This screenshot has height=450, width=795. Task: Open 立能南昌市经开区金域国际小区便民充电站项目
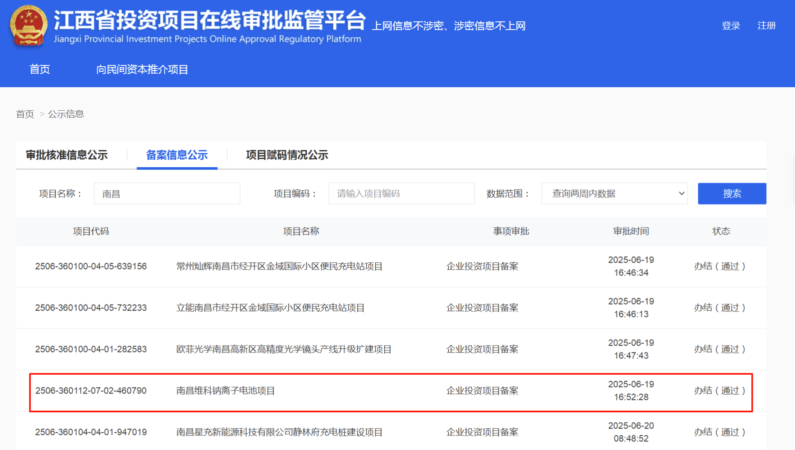270,308
